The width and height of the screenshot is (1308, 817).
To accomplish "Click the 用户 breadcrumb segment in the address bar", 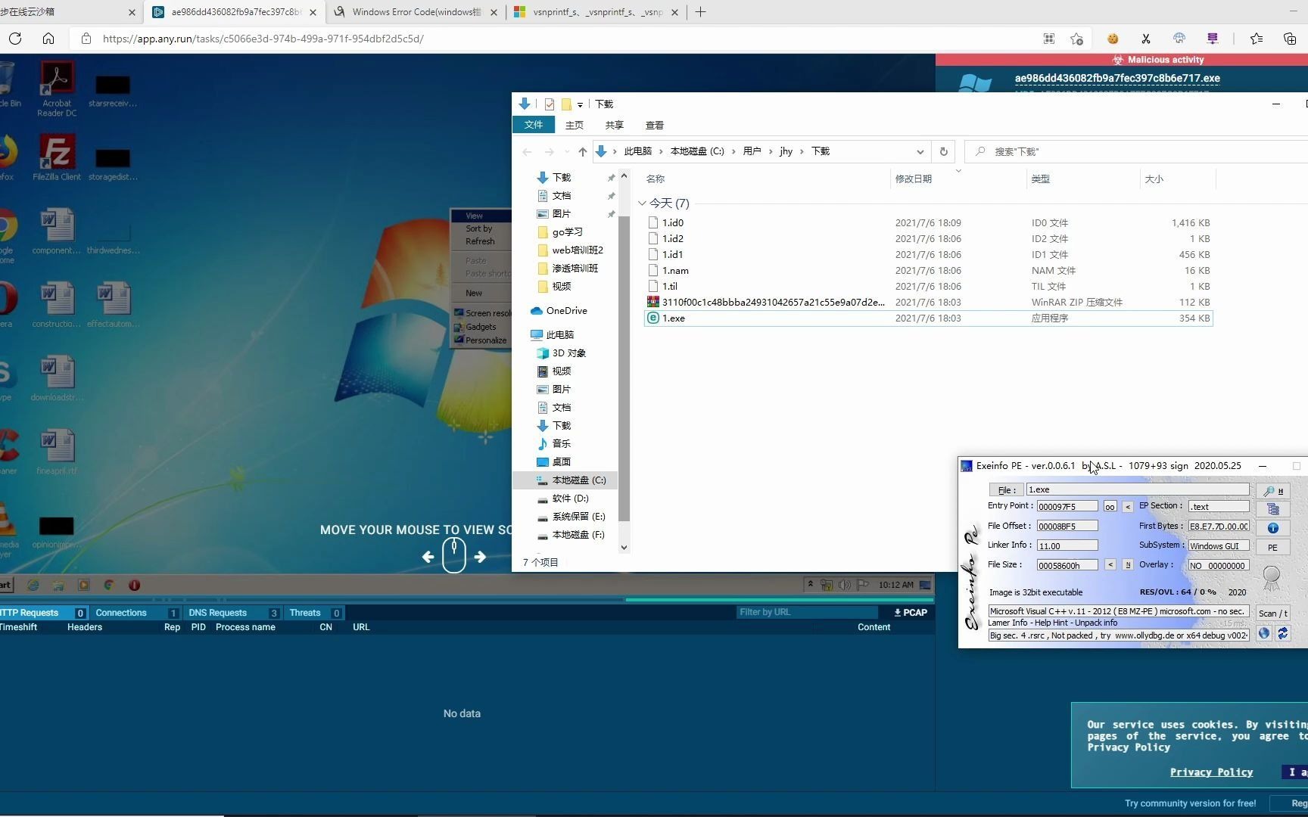I will pyautogui.click(x=752, y=152).
